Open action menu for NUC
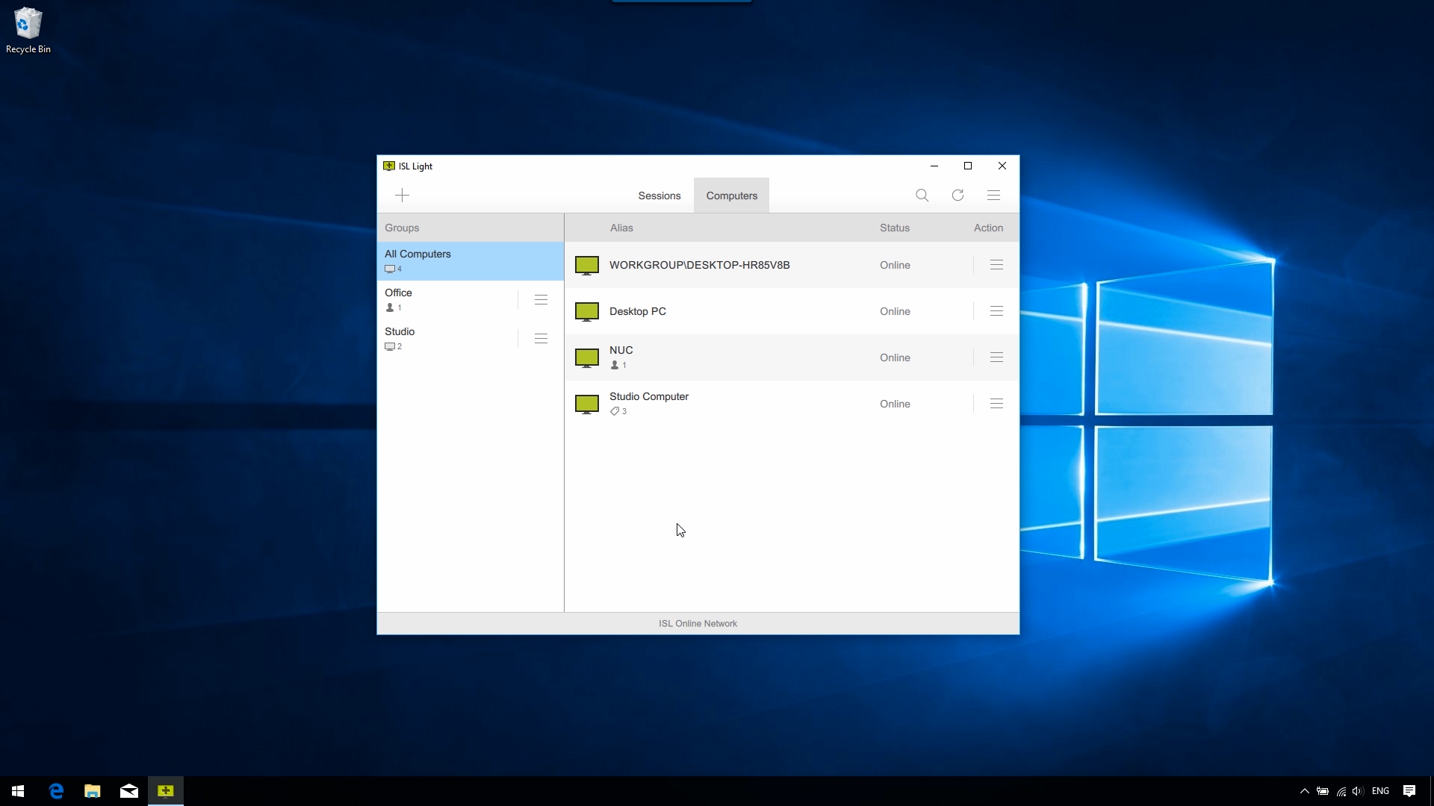Screen dimensions: 1434x806 [x=996, y=357]
